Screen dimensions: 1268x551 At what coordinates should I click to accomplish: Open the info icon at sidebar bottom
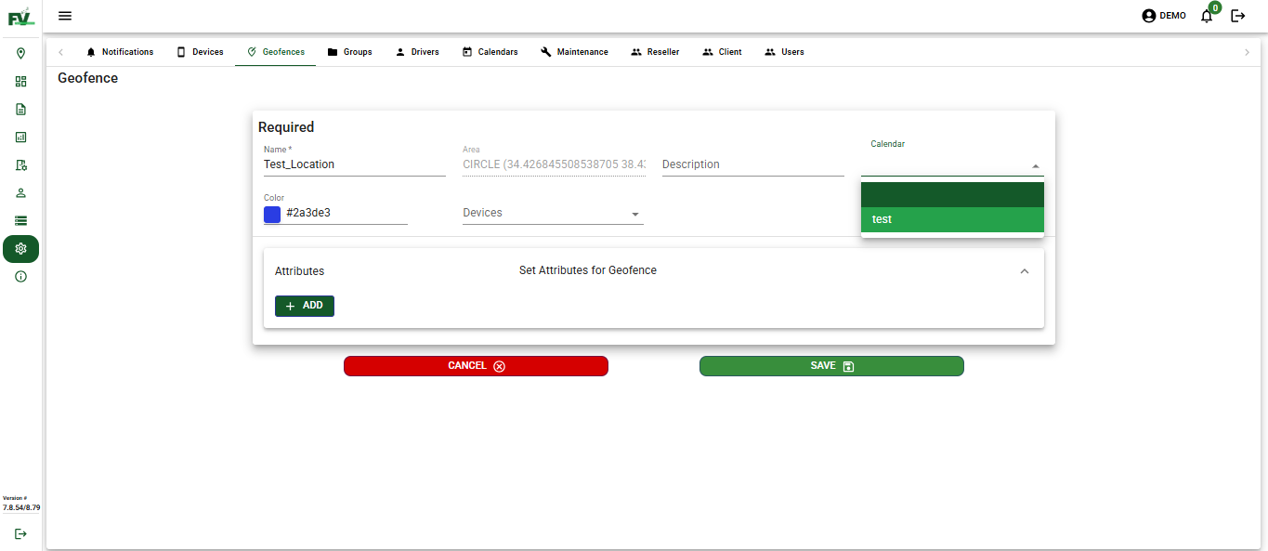20,276
